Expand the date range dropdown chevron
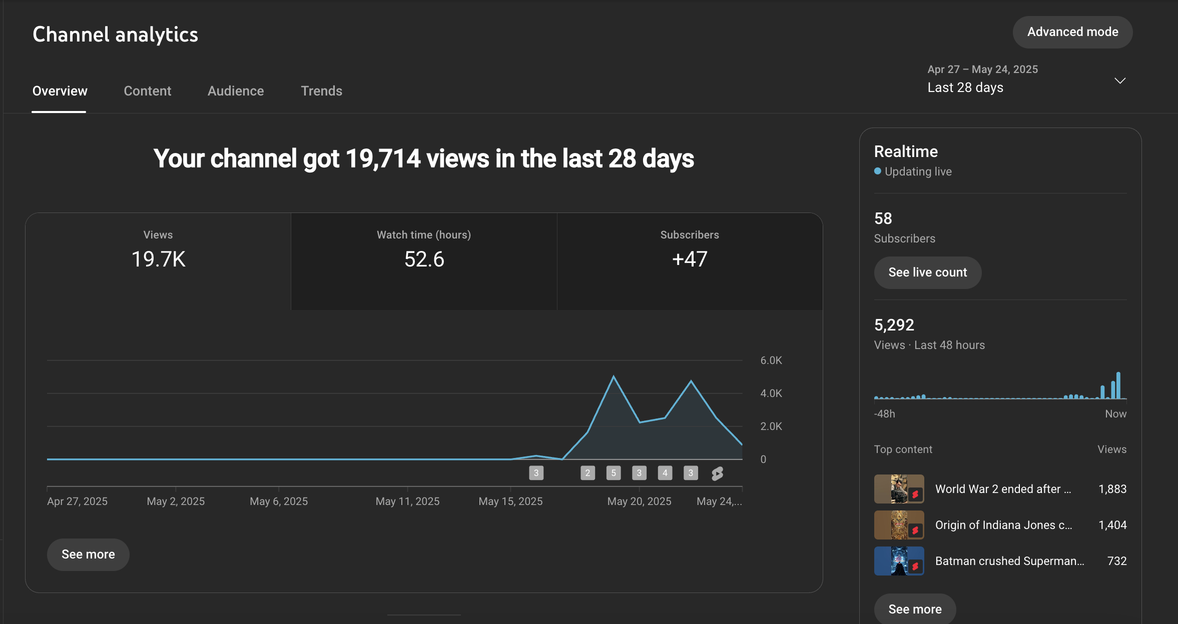The height and width of the screenshot is (624, 1178). [1120, 80]
